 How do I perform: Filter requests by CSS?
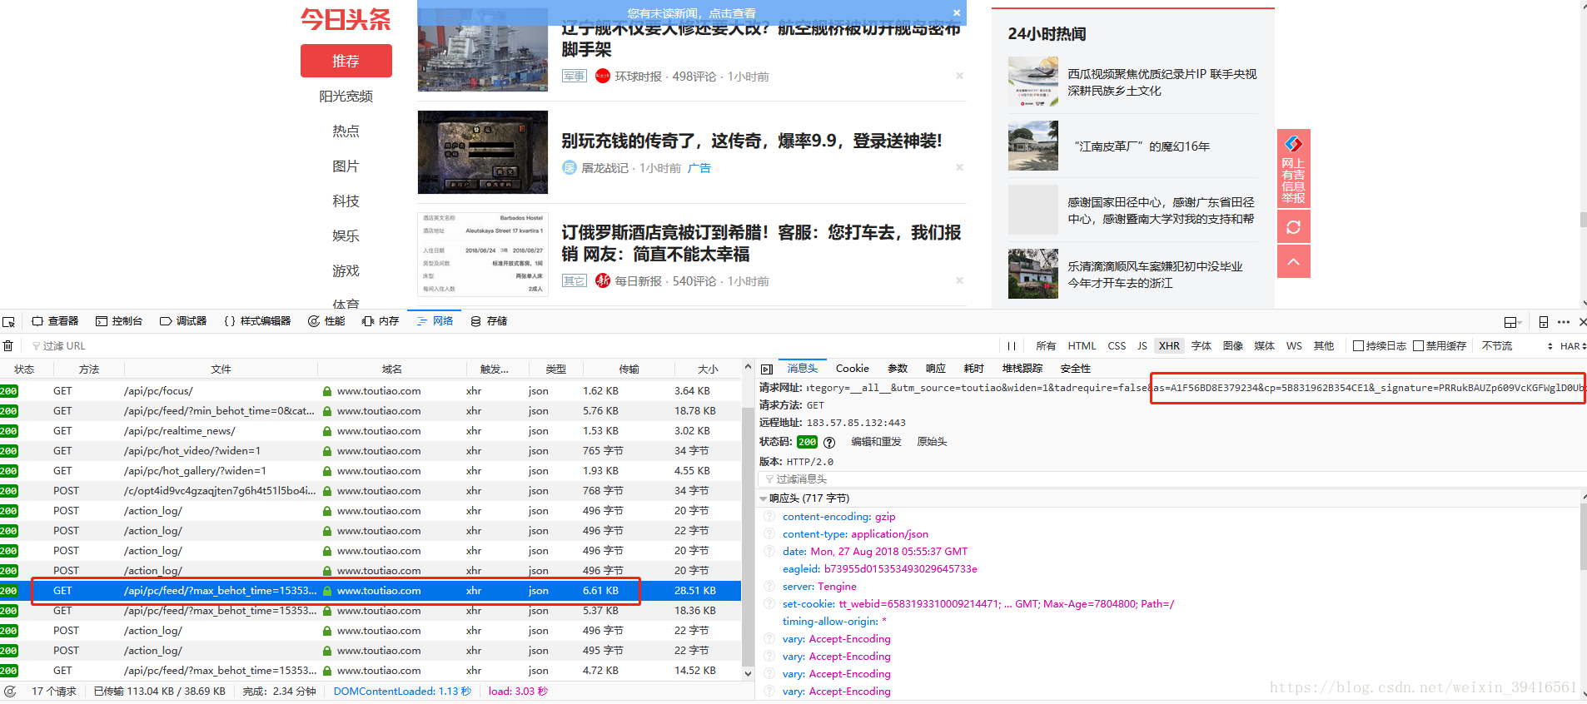(x=1117, y=346)
